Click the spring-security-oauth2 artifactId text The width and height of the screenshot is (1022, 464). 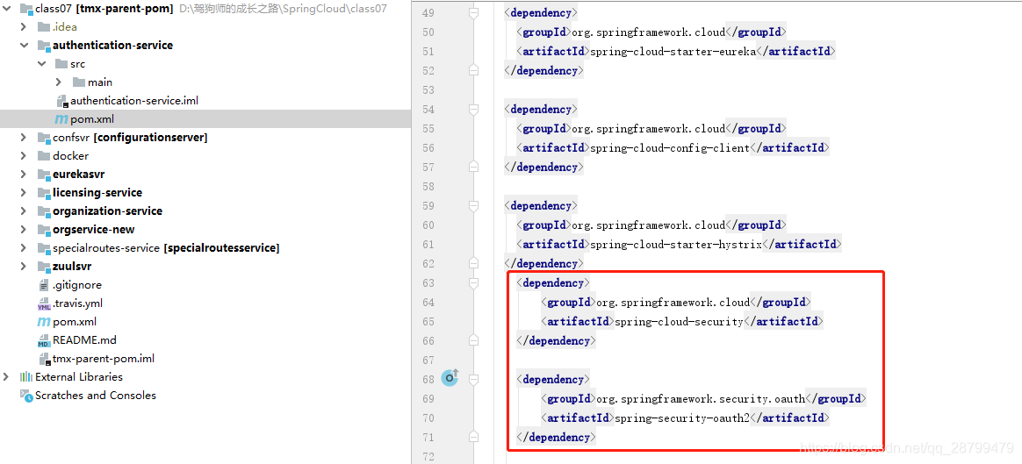(682, 418)
